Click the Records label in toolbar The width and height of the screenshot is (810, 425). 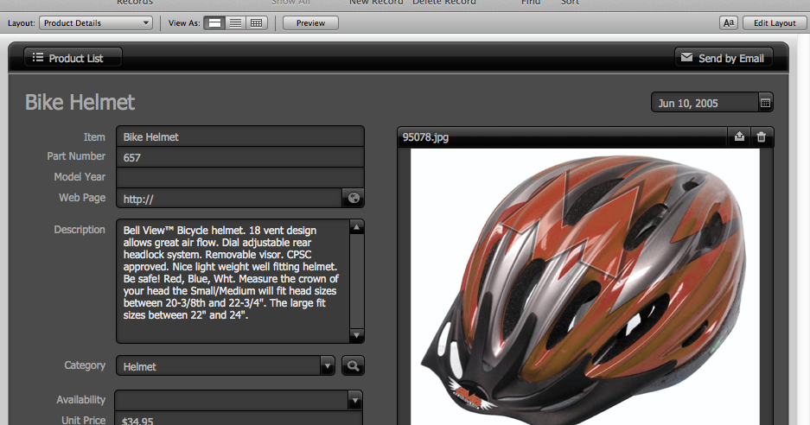(x=135, y=3)
